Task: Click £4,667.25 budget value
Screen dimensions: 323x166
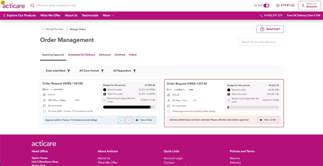Action: coord(274,86)
